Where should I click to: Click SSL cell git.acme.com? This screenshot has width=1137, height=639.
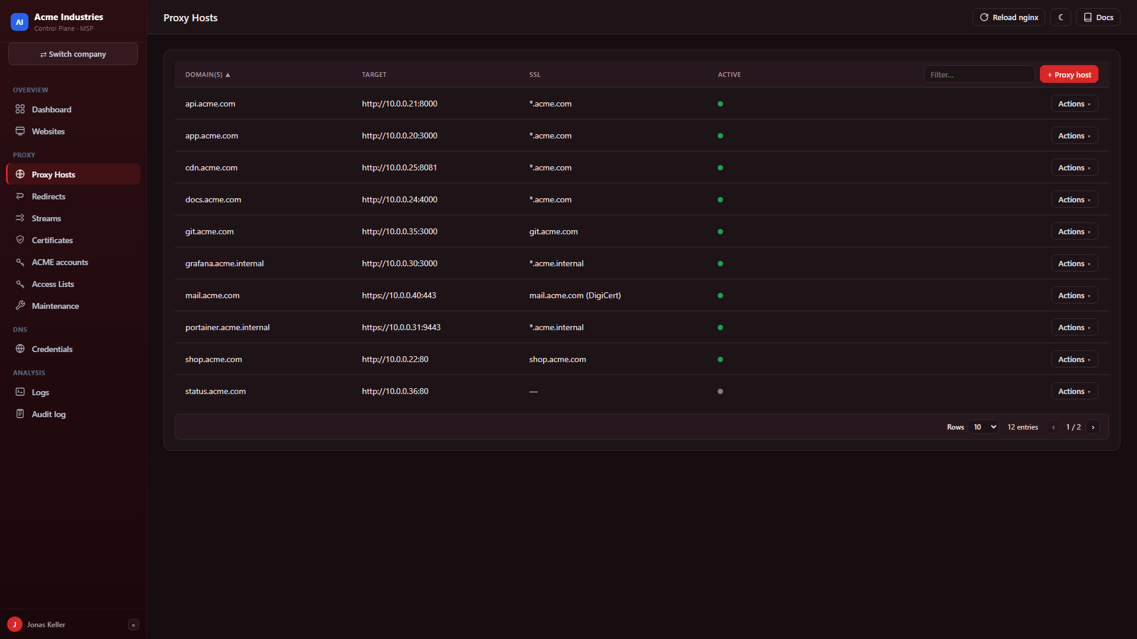(x=554, y=231)
